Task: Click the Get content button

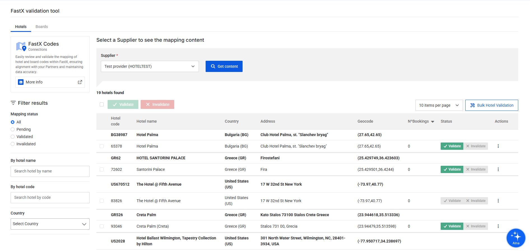Action: [224, 66]
